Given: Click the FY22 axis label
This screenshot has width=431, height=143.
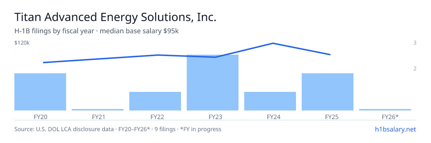Looking at the screenshot, I should pyautogui.click(x=155, y=117).
